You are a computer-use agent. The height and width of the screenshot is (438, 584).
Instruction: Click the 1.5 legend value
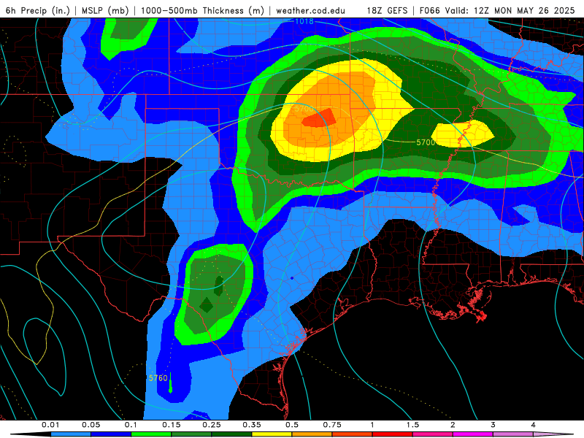point(412,425)
